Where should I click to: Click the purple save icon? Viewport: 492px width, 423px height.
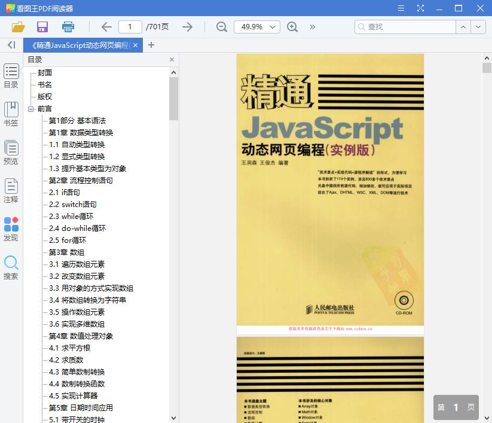(42, 27)
